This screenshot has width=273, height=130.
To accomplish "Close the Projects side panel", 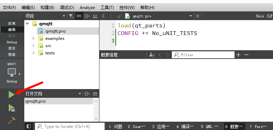I will [x=95, y=16].
